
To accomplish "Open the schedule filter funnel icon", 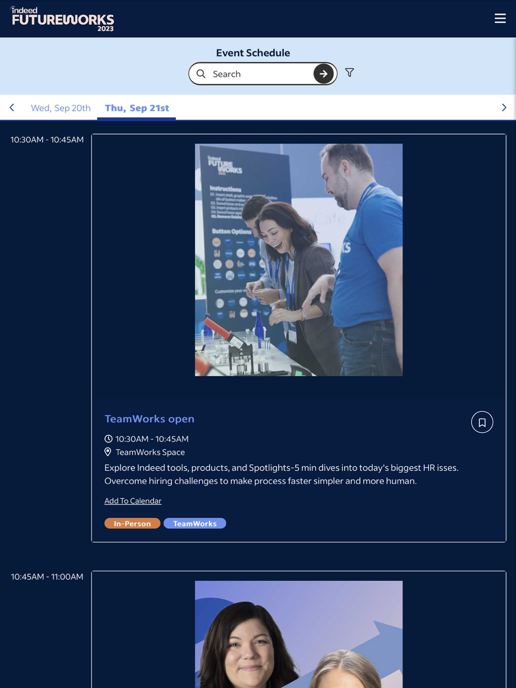I will tap(349, 73).
